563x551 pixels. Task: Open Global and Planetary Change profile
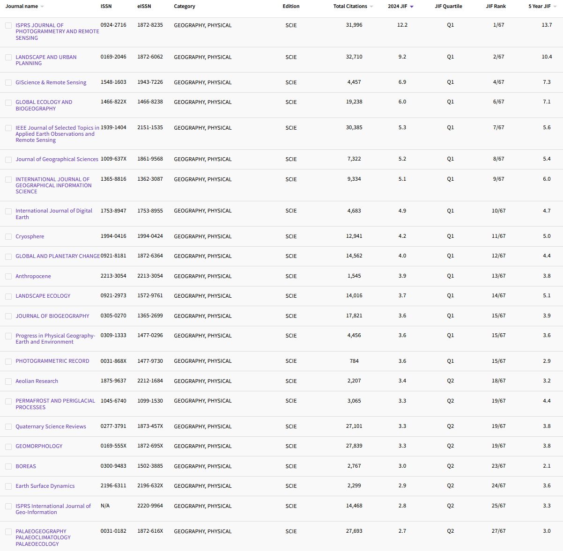[x=58, y=256]
